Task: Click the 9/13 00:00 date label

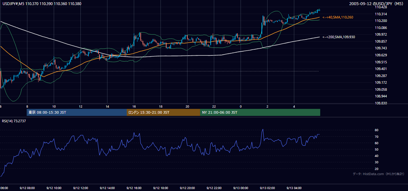Action: [241, 188]
